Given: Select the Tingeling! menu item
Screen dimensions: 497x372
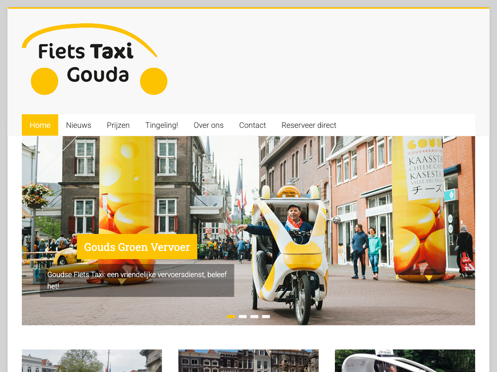Looking at the screenshot, I should pos(162,125).
